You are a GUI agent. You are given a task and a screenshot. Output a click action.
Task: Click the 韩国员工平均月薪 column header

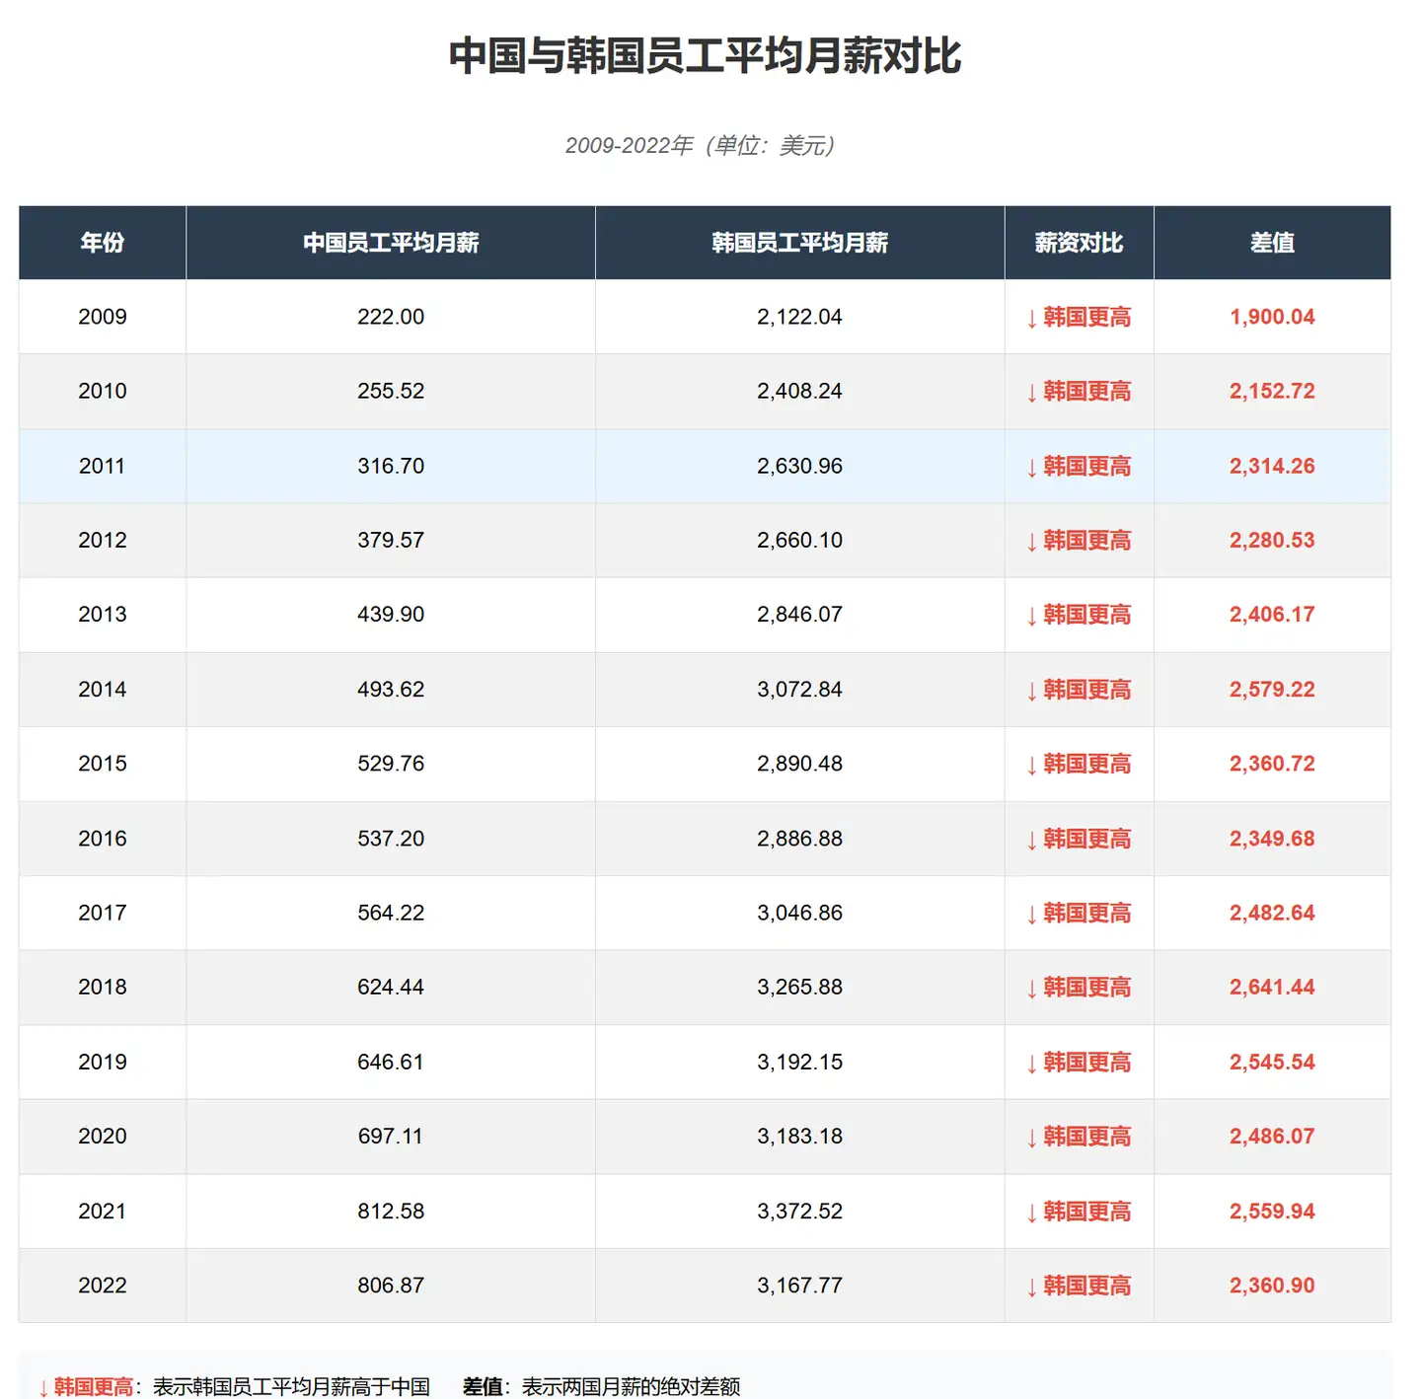tap(799, 243)
